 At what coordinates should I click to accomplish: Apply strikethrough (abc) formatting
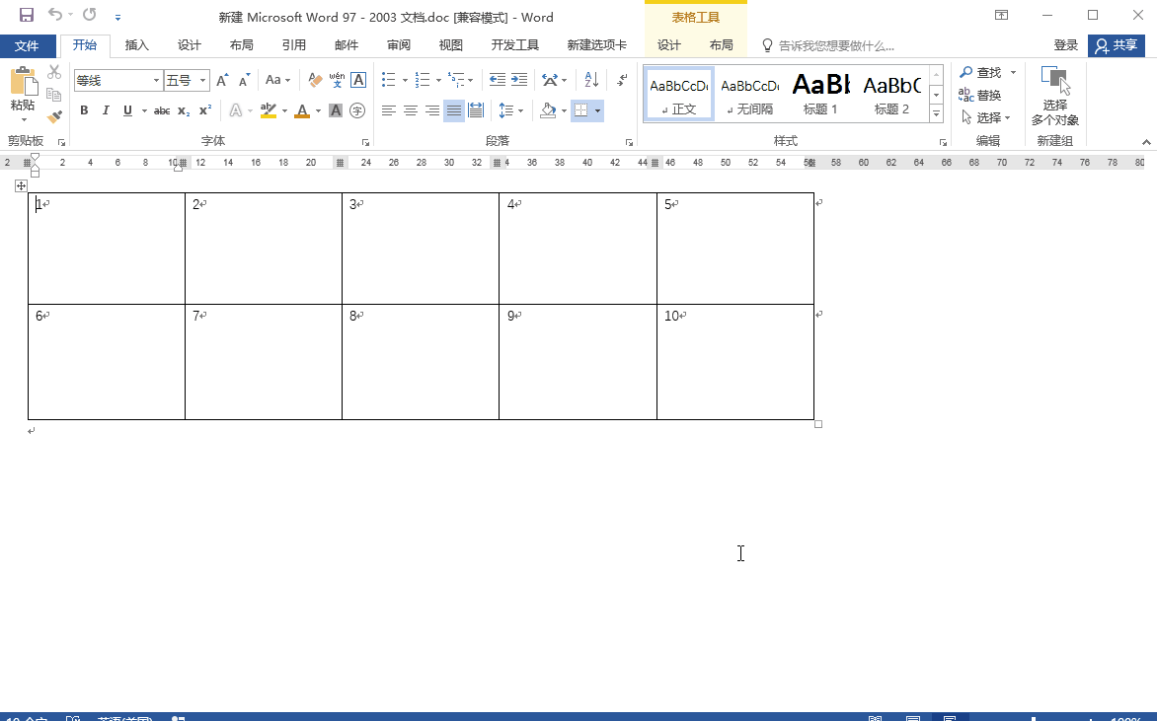coord(162,110)
